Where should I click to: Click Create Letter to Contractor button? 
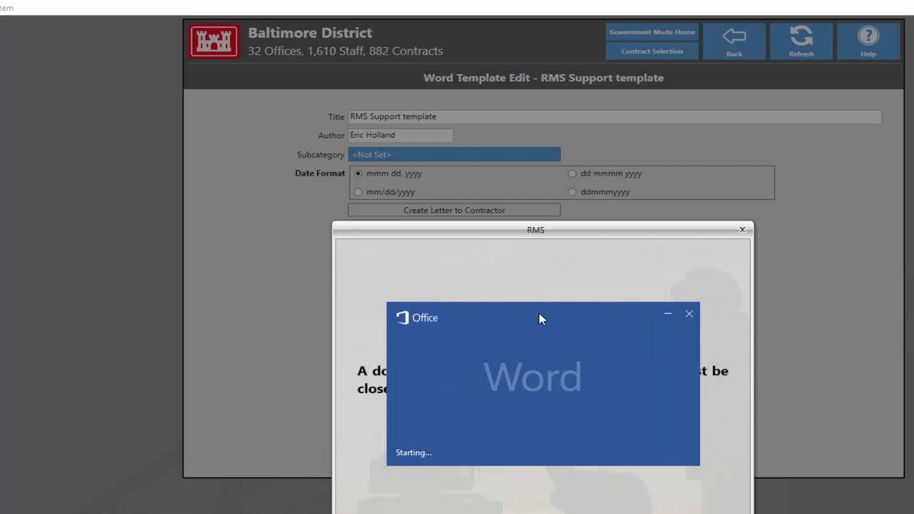[454, 210]
